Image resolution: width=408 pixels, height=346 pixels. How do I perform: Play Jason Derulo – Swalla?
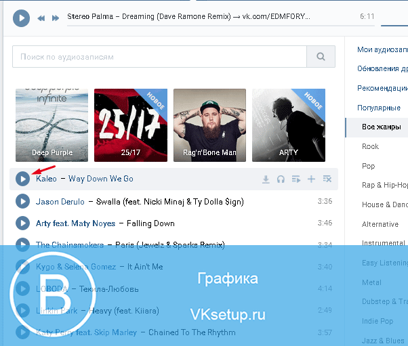pos(22,201)
